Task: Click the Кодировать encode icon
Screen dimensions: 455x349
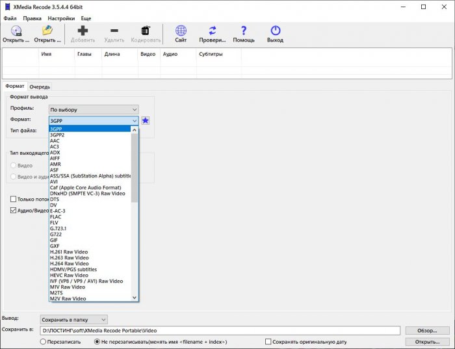Action: pyautogui.click(x=146, y=31)
